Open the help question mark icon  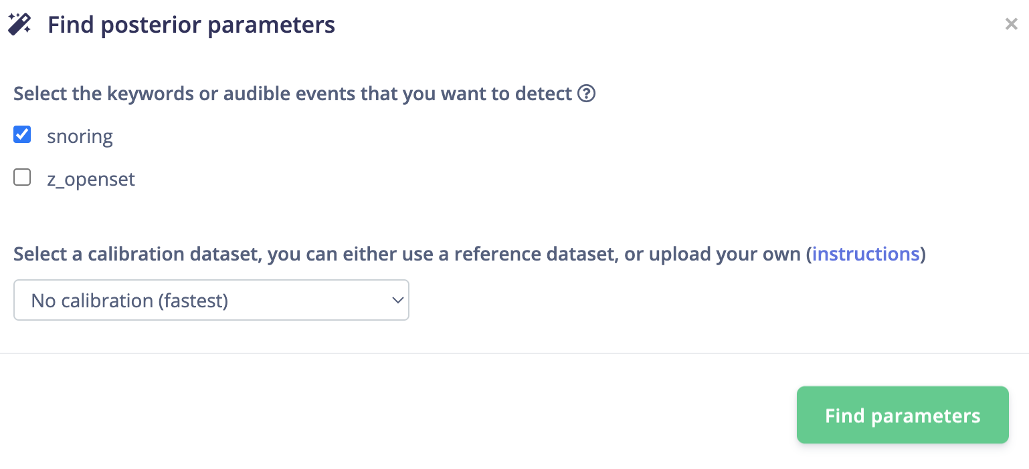click(x=586, y=94)
